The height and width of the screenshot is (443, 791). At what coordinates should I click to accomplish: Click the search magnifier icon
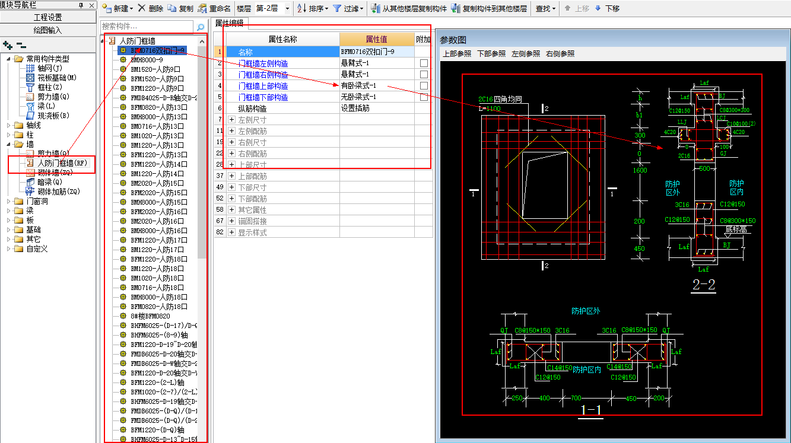[x=201, y=27]
